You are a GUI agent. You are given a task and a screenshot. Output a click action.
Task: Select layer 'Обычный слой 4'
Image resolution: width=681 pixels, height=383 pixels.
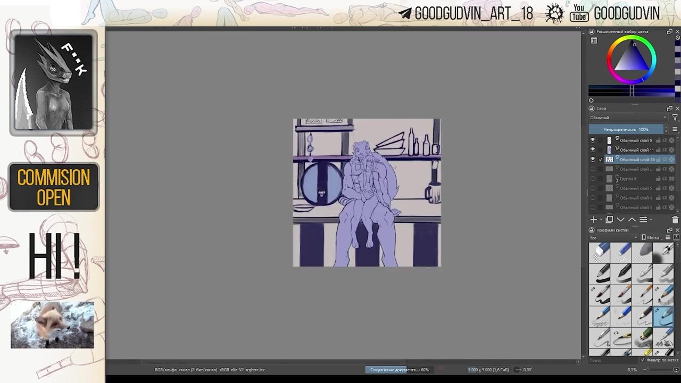click(636, 198)
